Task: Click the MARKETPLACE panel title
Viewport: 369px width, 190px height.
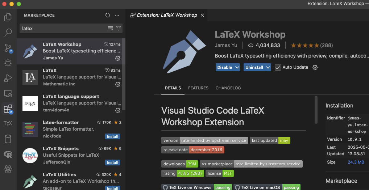Action: tap(39, 15)
